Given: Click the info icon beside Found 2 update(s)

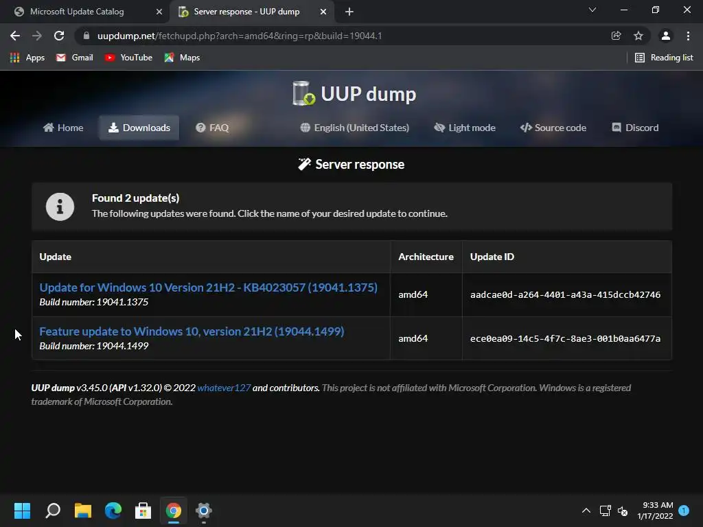Looking at the screenshot, I should tap(60, 207).
